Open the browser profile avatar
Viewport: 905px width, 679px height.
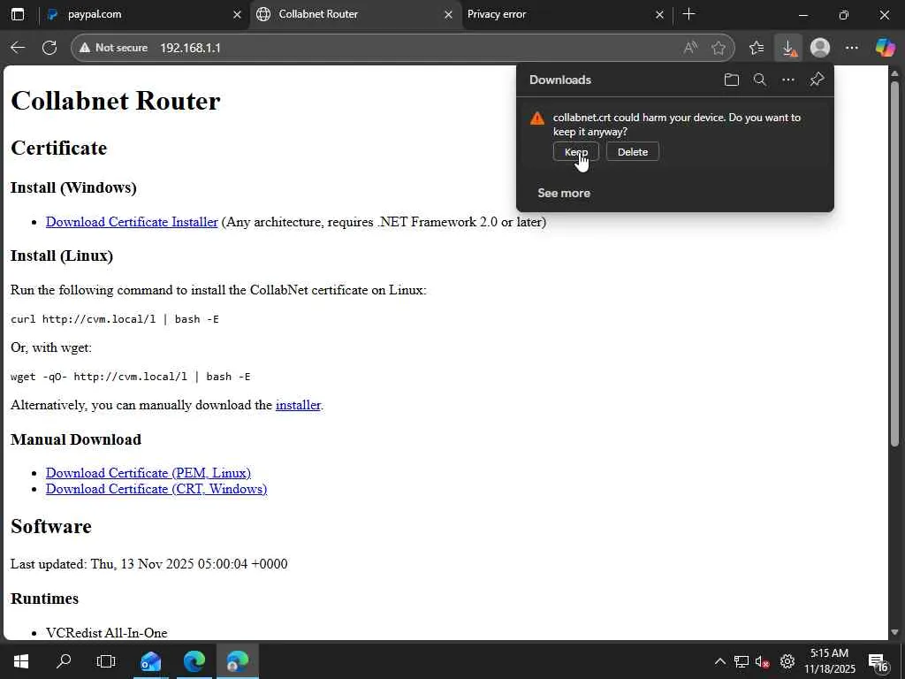[820, 48]
